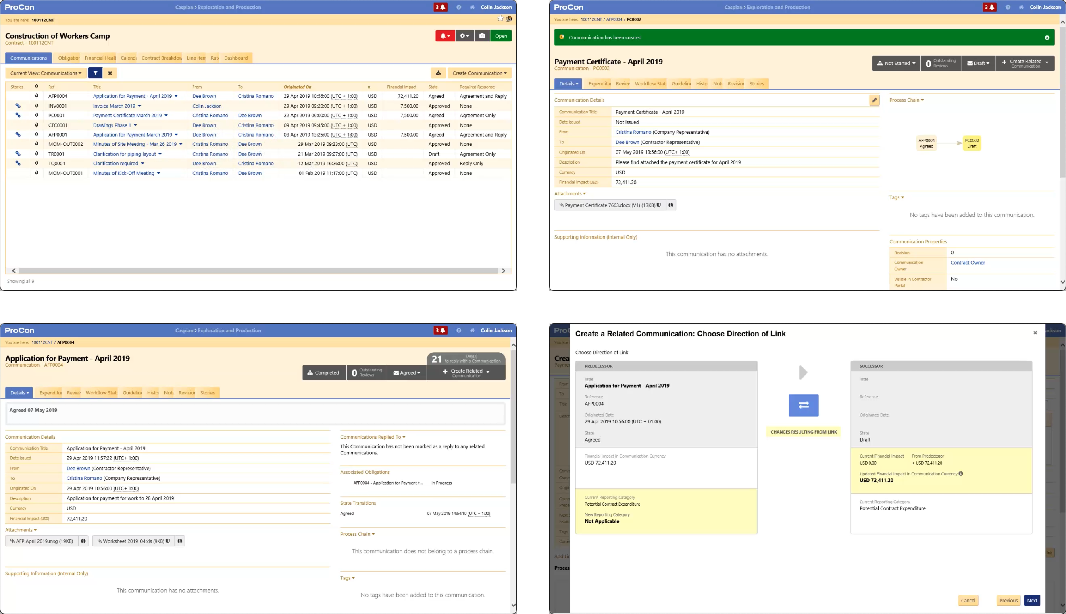Clear filters with the X icon beside funnel

tap(110, 73)
